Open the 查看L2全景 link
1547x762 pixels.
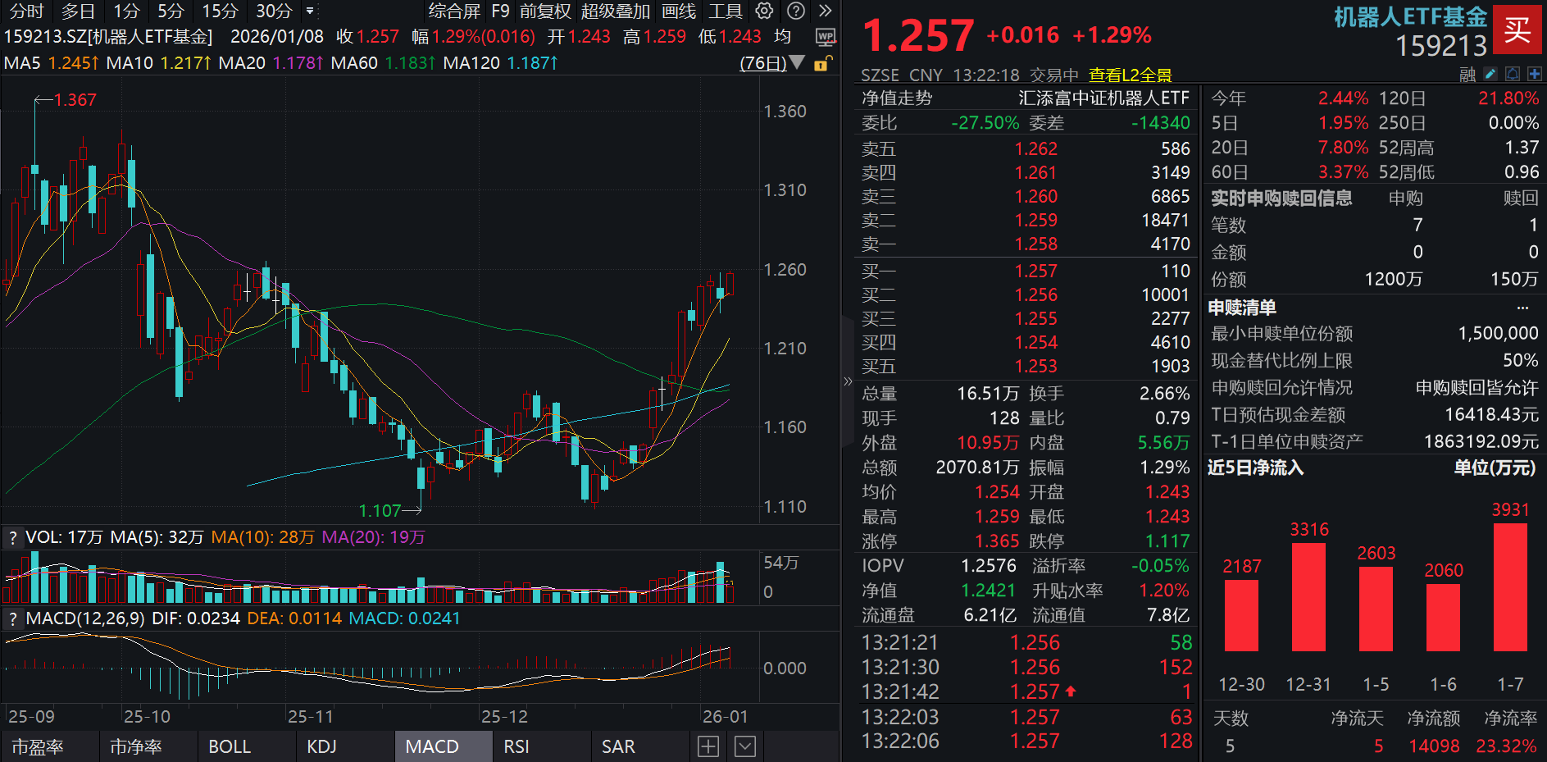point(1130,75)
